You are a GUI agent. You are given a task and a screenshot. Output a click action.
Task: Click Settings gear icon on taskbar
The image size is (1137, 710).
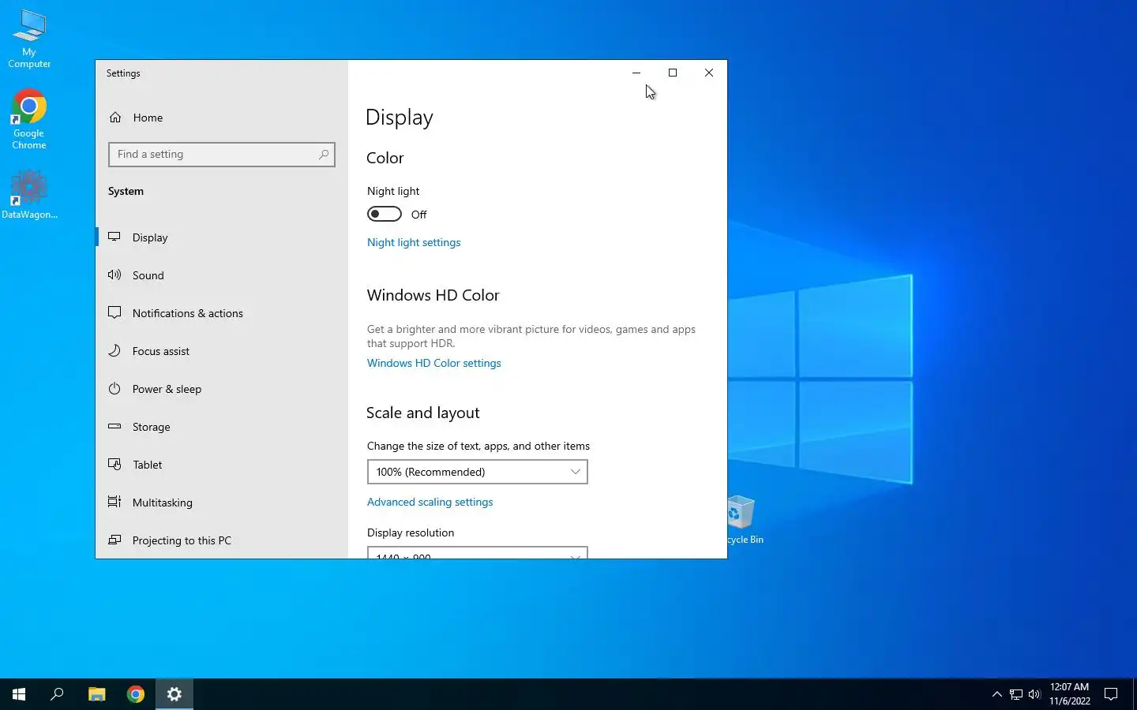[174, 694]
